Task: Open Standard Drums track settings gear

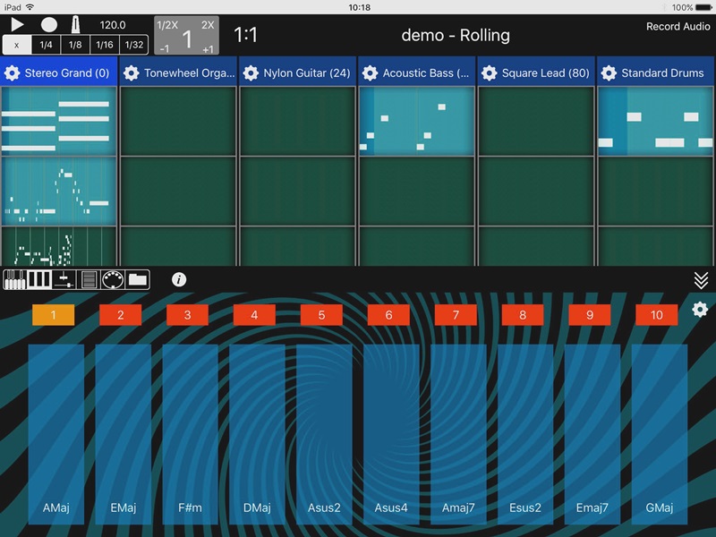Action: tap(609, 72)
